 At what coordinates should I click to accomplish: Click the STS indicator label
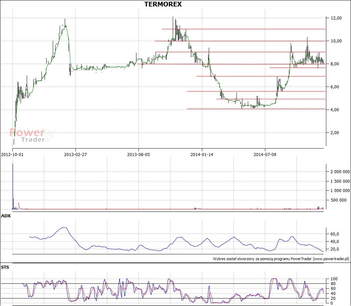tap(5, 267)
